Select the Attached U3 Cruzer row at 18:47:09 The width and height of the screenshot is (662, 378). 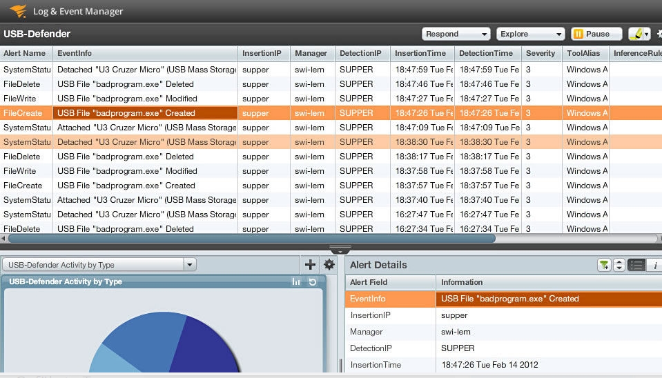(331, 128)
